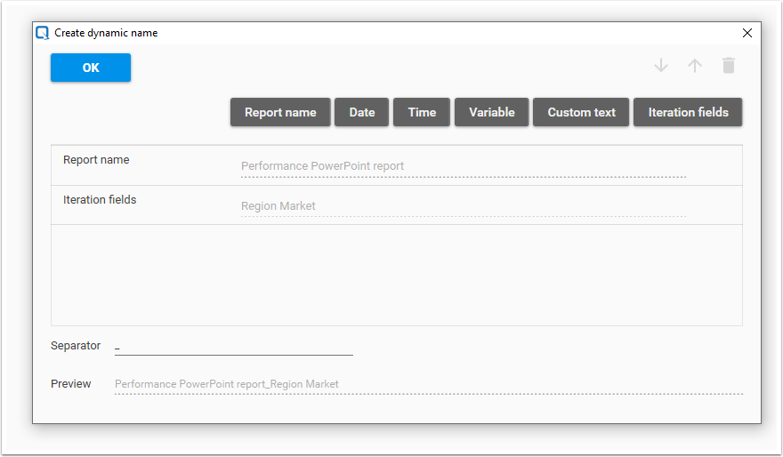783x457 pixels.
Task: Click the move down arrow icon
Action: point(660,66)
